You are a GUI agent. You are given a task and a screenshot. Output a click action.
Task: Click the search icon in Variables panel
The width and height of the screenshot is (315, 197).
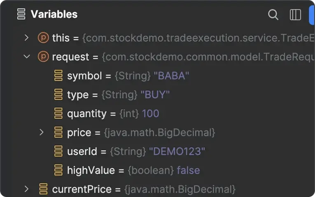coord(273,15)
